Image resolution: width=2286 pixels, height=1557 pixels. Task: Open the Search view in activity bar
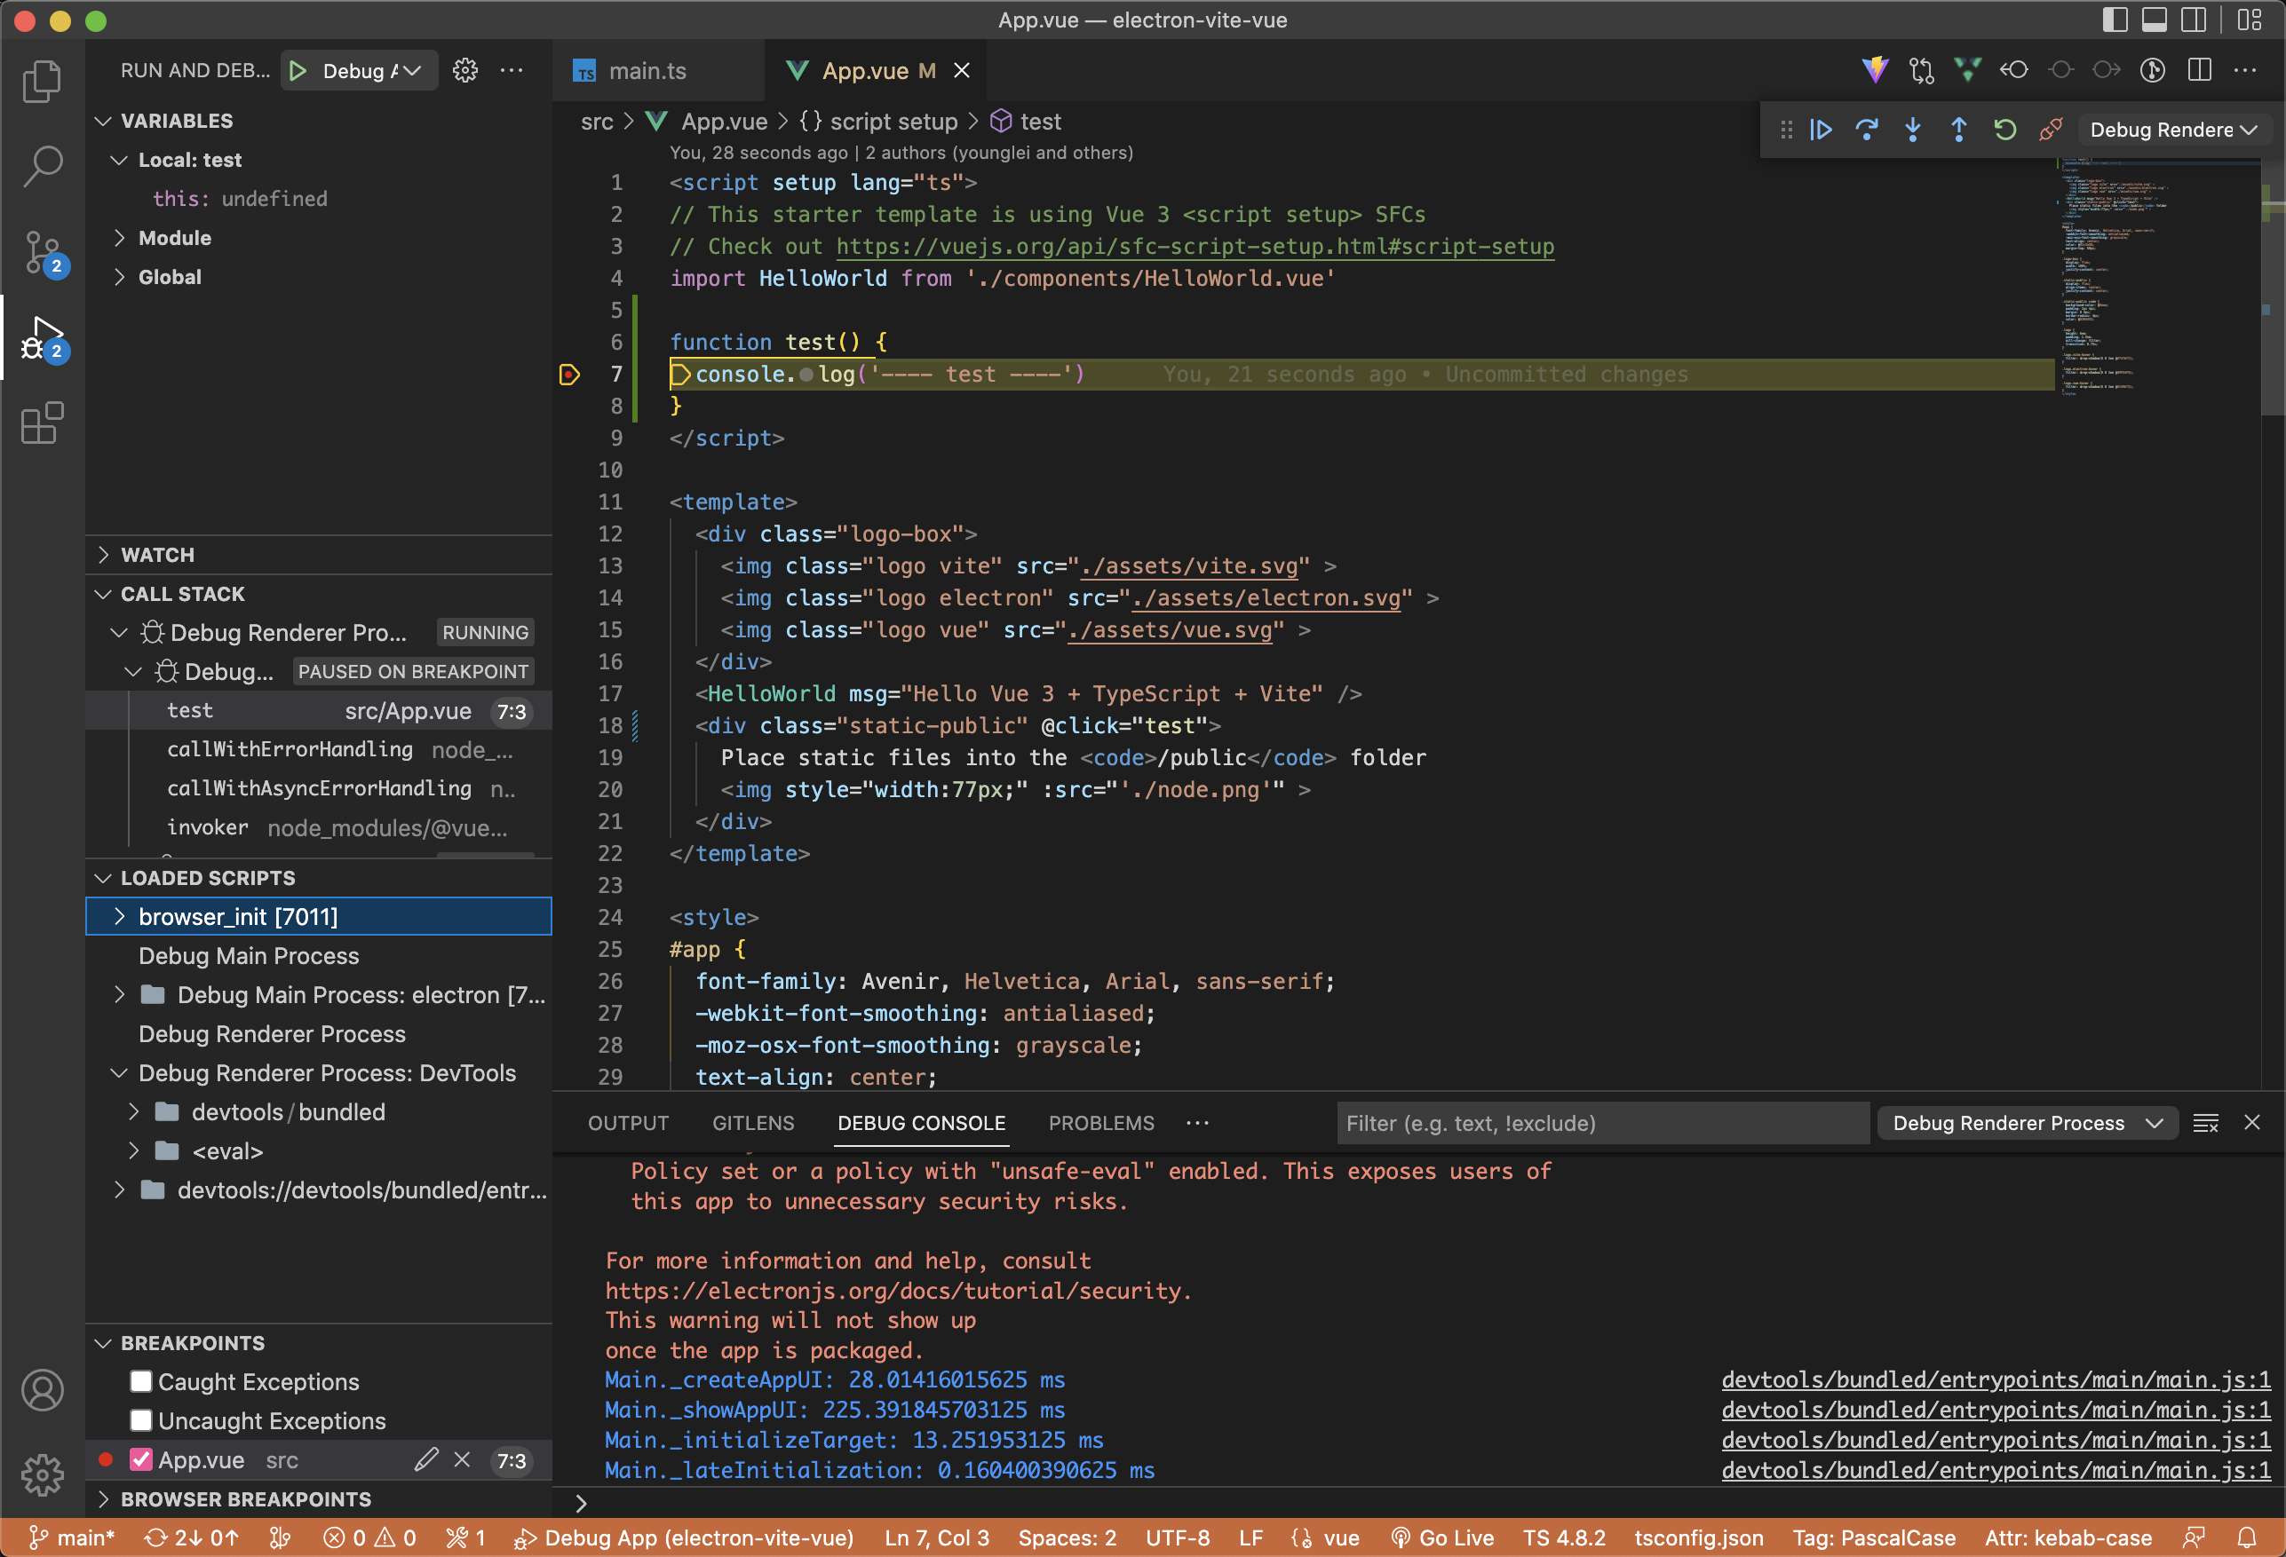pos(43,166)
